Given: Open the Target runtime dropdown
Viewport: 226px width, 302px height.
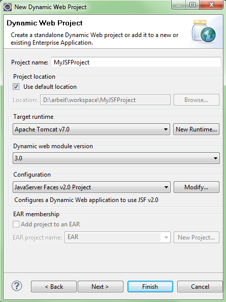Looking at the screenshot, I should [x=91, y=129].
